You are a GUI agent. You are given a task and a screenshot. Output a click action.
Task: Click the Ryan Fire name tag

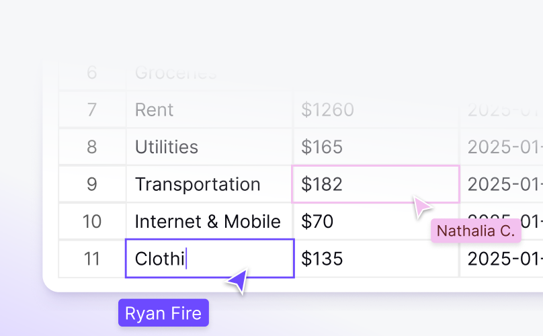pos(163,313)
